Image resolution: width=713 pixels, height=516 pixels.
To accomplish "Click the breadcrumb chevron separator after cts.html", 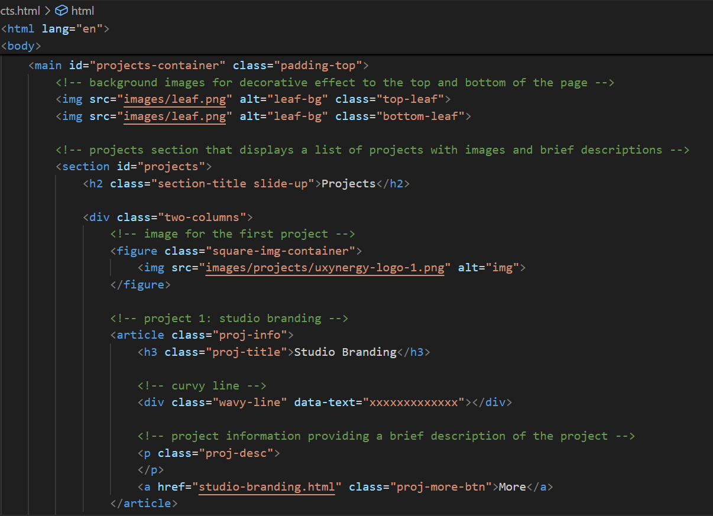I will pyautogui.click(x=47, y=11).
